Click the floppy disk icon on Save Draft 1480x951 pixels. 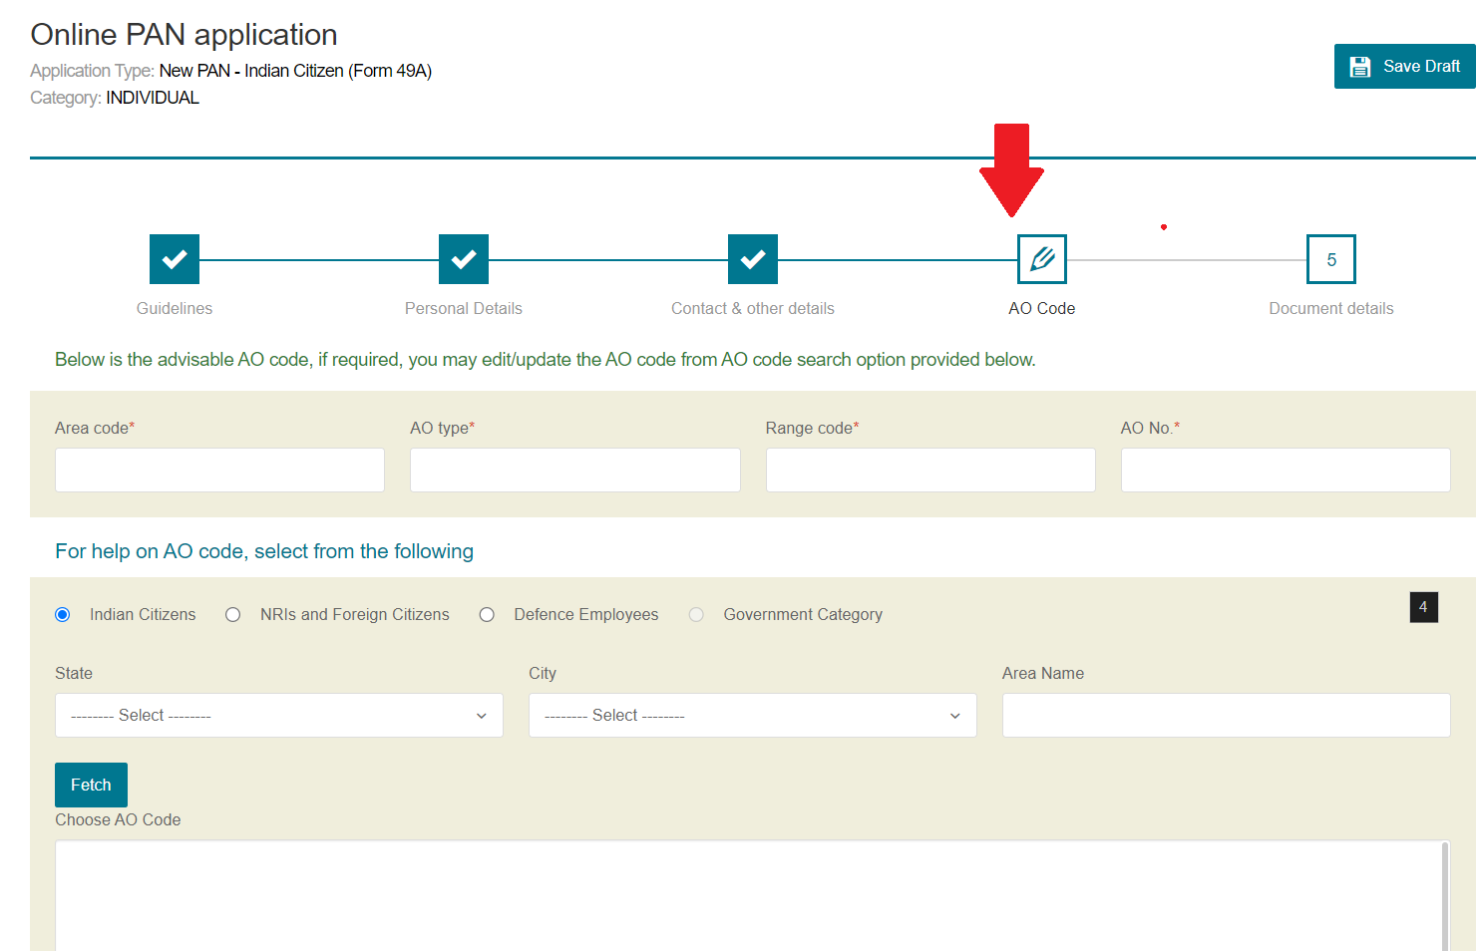pyautogui.click(x=1361, y=65)
